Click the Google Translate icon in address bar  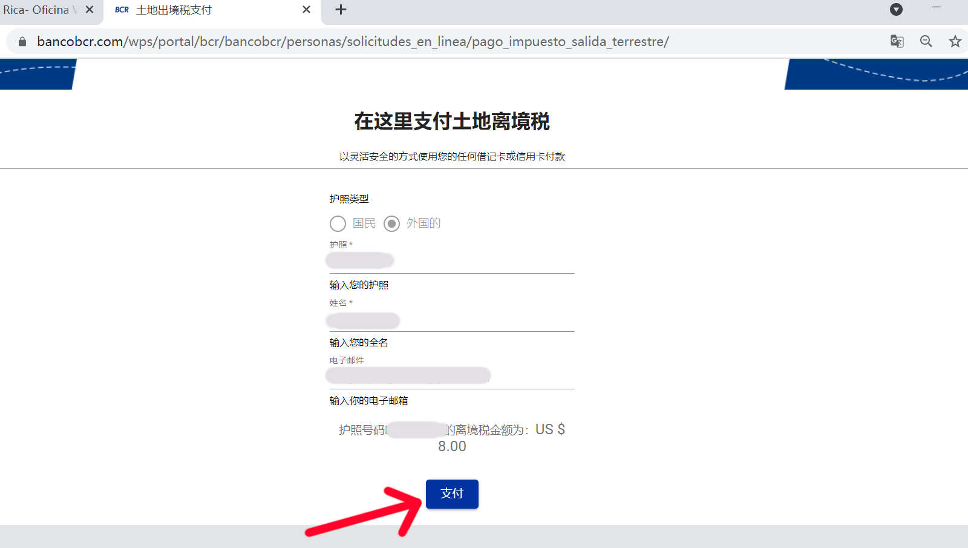(x=897, y=41)
